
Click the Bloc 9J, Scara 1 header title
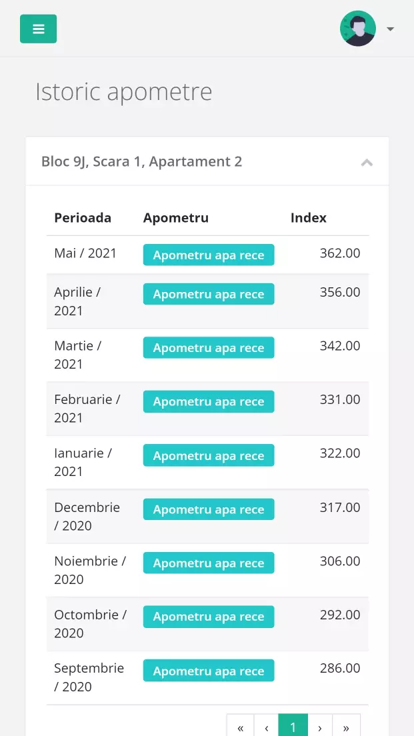141,161
